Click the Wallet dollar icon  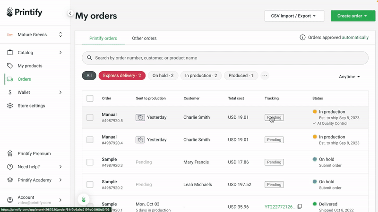pos(10,92)
